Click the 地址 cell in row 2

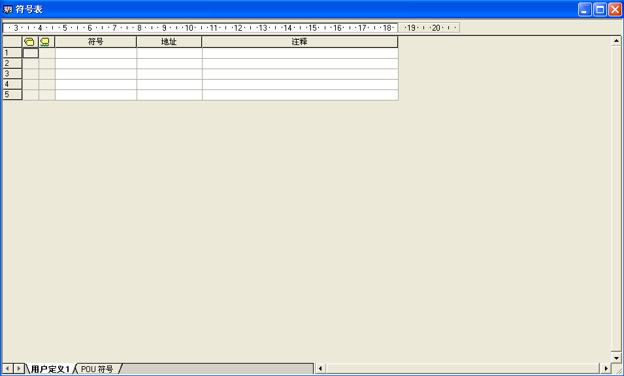[x=169, y=63]
